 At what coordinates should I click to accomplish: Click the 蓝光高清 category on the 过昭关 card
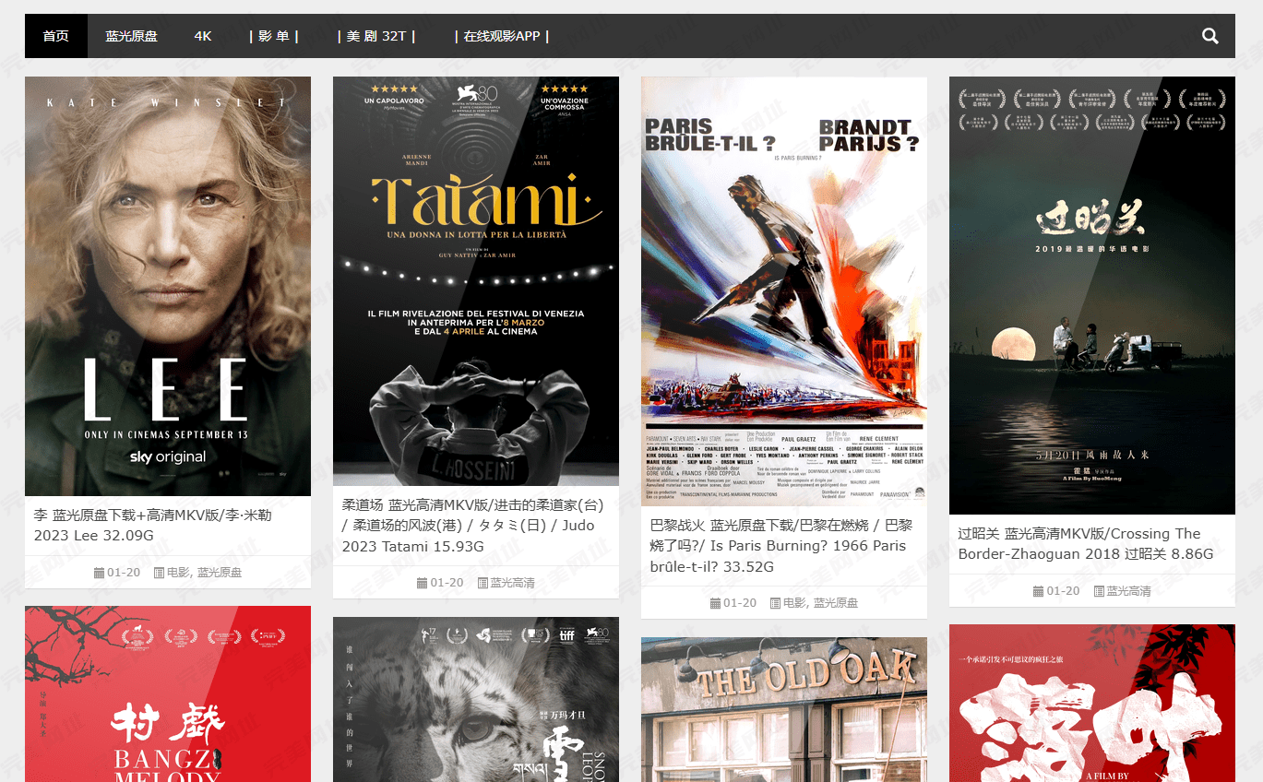coord(1129,591)
